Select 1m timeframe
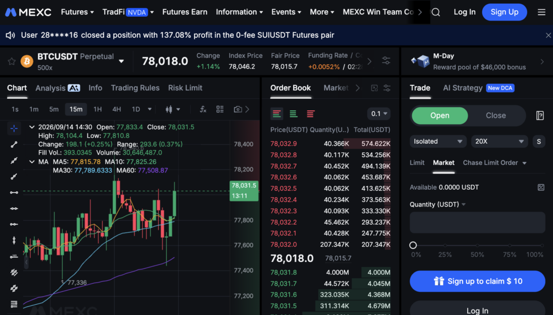Viewport: 553px width, 315px height. 34,109
